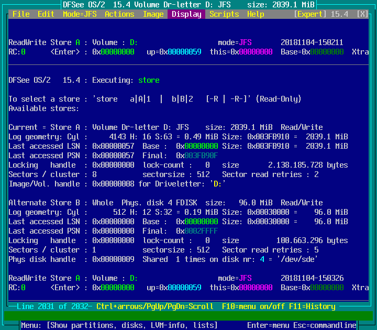
Task: Select the highlighted Display menu
Action: click(186, 14)
